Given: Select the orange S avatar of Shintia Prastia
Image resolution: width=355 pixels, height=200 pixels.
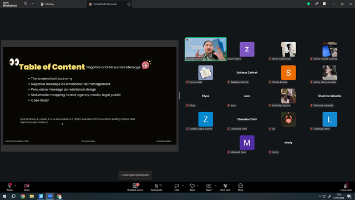Looking at the screenshot, I should click(x=288, y=73).
